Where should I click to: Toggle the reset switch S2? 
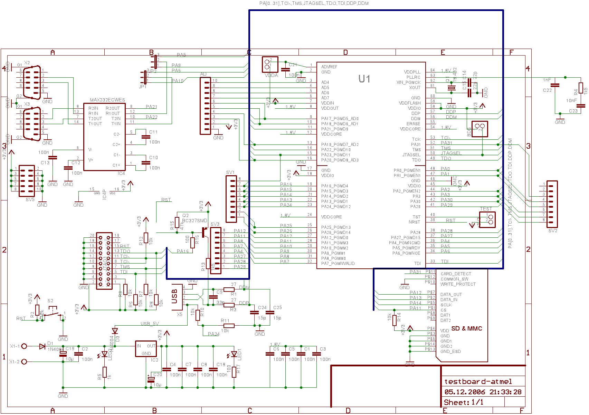(52, 310)
